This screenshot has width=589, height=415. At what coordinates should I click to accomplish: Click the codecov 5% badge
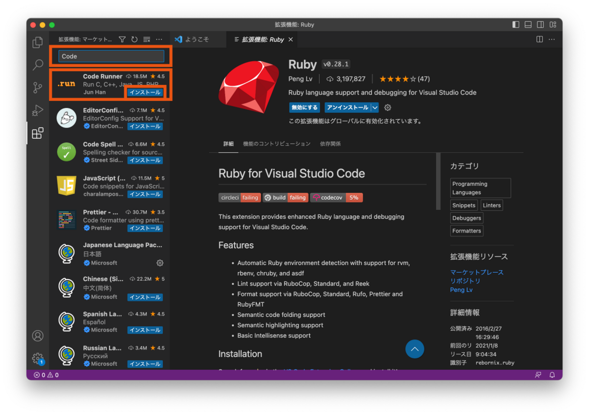336,197
